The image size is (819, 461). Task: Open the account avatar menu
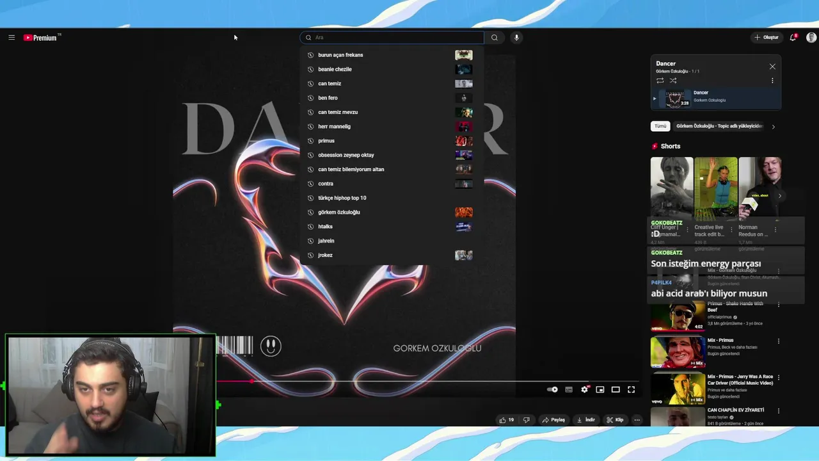[811, 38]
